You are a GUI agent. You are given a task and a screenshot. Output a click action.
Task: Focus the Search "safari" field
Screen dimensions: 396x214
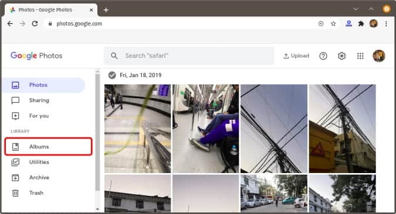tap(189, 56)
